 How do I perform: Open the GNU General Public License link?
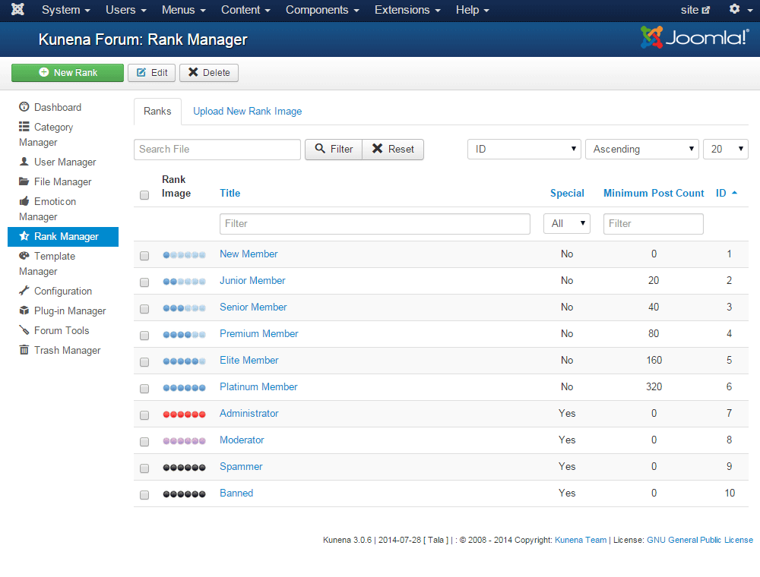click(700, 540)
